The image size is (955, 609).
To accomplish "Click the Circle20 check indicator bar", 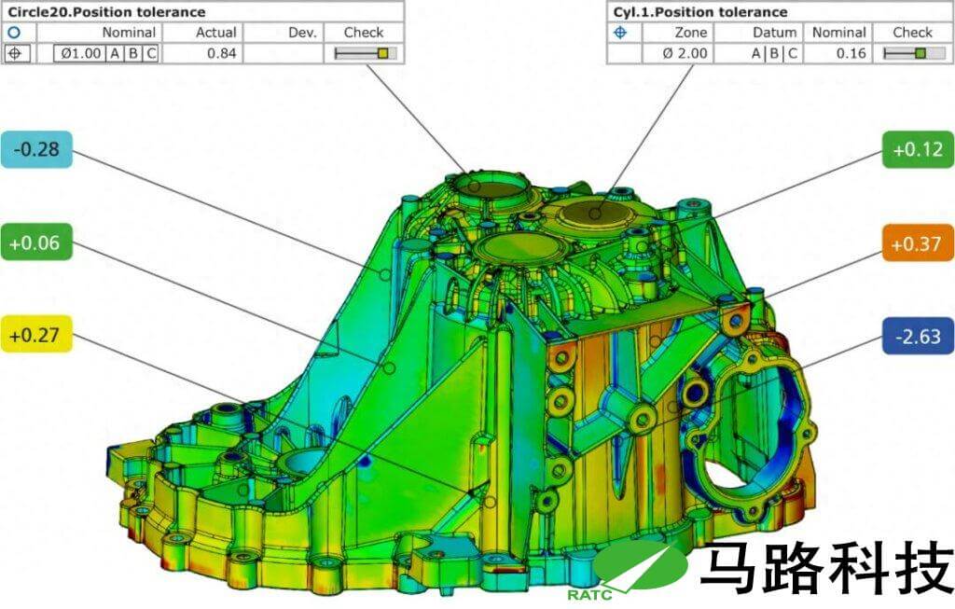I will click(365, 53).
